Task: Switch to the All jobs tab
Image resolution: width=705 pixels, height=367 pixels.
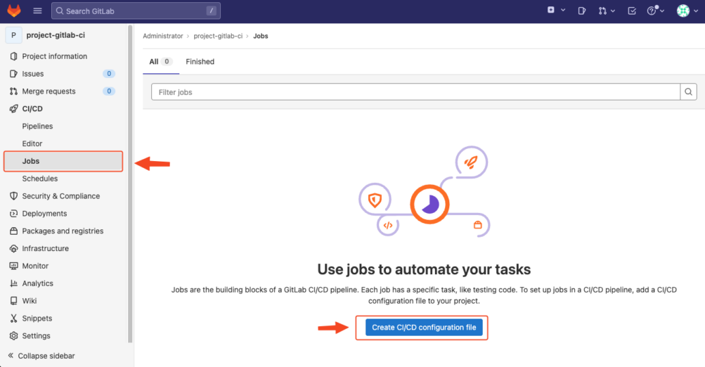Action: click(161, 62)
